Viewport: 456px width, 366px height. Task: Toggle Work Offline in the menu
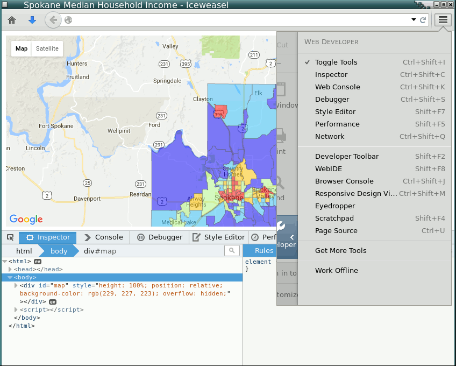pyautogui.click(x=336, y=271)
